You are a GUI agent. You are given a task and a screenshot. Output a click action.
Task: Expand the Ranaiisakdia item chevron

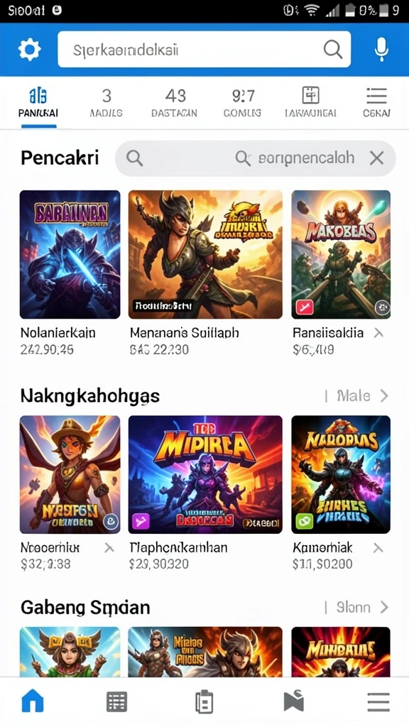tap(378, 333)
